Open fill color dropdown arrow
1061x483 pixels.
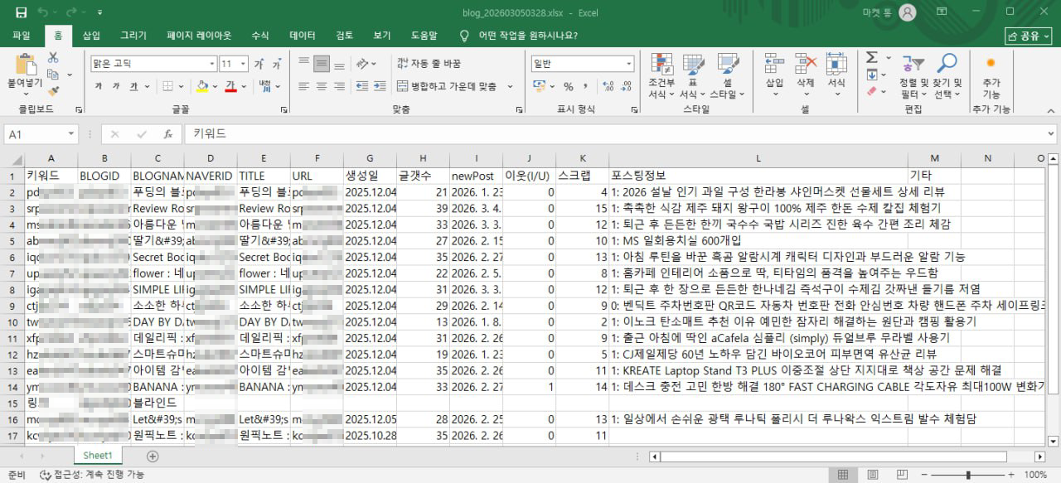[214, 86]
